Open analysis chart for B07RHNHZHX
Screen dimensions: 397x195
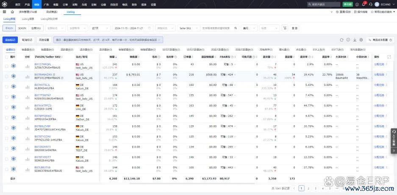(28, 77)
